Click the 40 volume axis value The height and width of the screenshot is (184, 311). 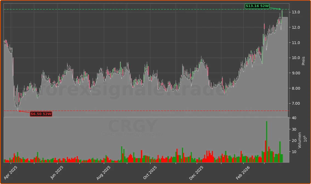(294, 118)
